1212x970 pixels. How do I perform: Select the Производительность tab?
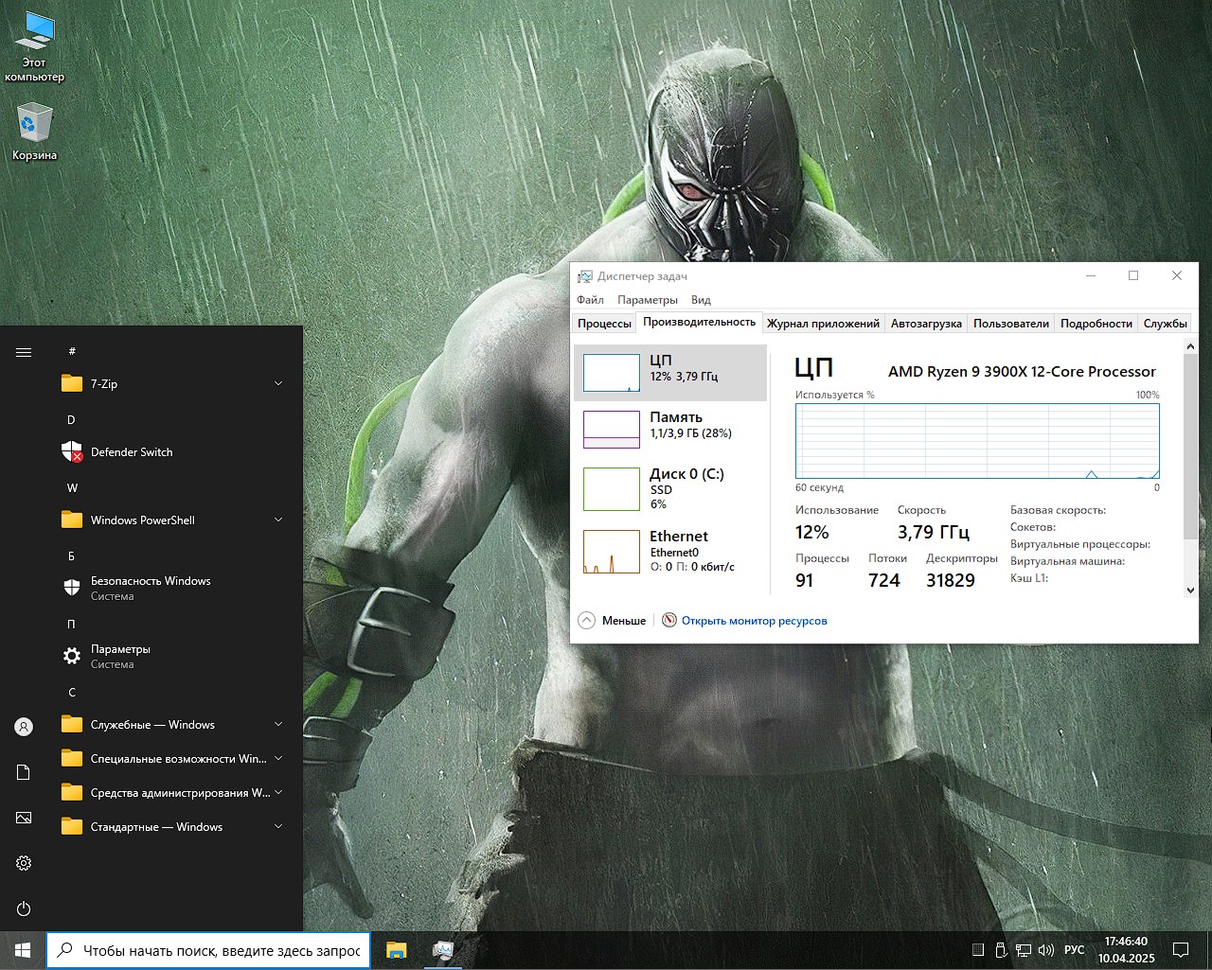[x=699, y=322]
